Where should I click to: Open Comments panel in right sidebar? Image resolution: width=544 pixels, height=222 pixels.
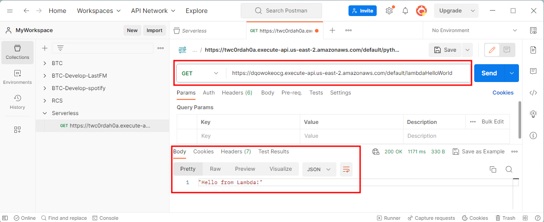(x=533, y=71)
